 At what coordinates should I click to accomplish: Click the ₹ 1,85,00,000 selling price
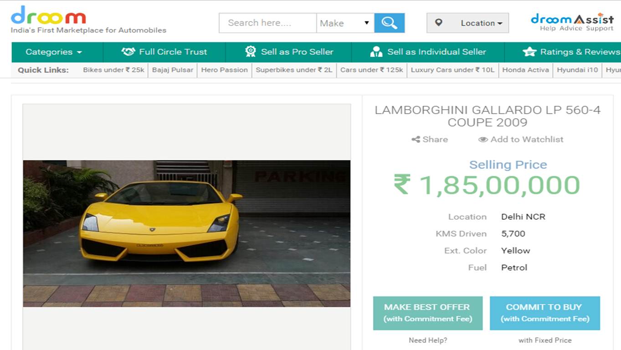[x=487, y=185]
